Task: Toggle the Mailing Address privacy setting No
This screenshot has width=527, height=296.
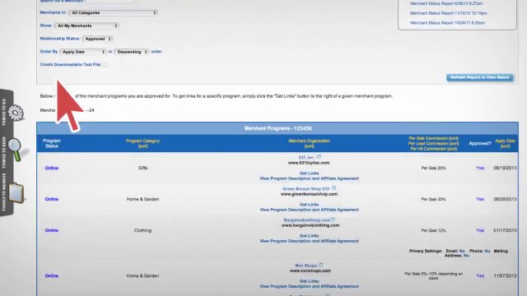Action: pos(466,256)
